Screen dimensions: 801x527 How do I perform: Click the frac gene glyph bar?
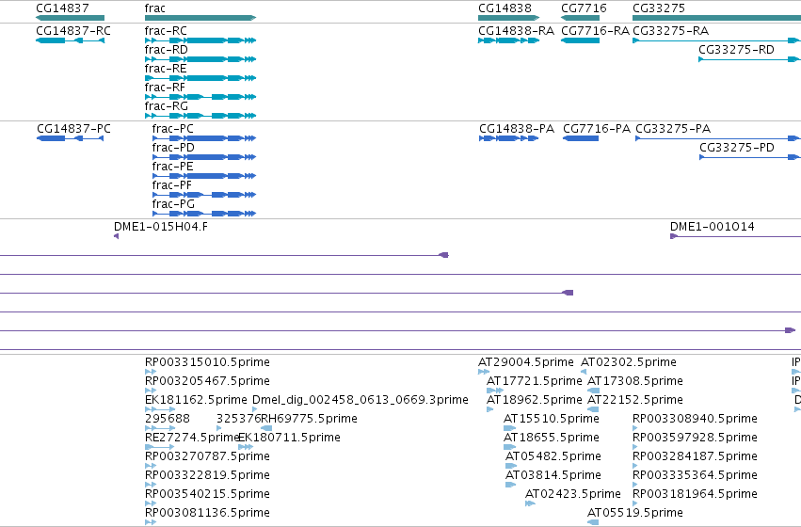coord(200,18)
